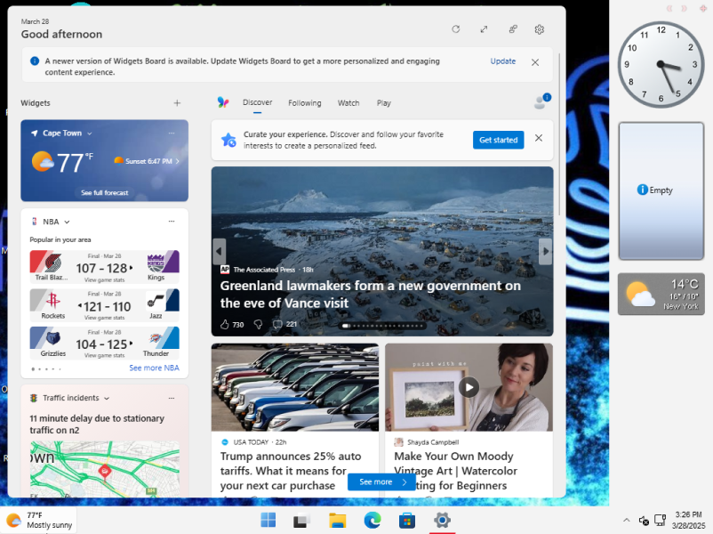The image size is (713, 534).
Task: View game stats for Rockets vs Jazz
Action: click(x=104, y=318)
